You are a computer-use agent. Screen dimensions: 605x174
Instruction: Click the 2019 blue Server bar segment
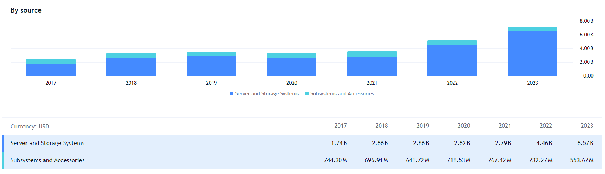coord(211,66)
